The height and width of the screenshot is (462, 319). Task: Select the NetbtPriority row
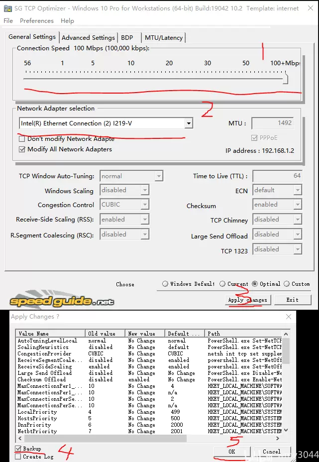coord(149,431)
